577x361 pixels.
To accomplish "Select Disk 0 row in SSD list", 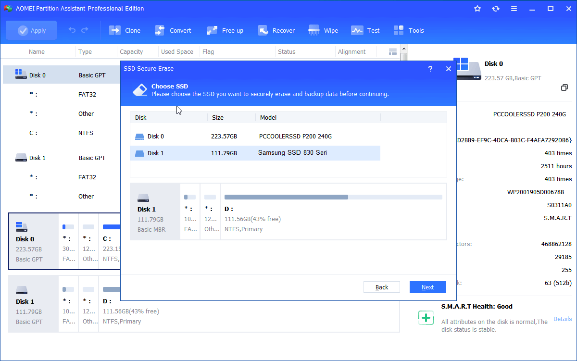I will 255,137.
